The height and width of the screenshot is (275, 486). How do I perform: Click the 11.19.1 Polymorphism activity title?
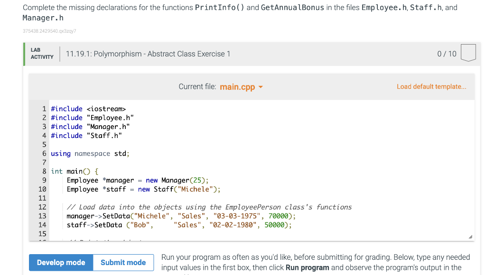tap(147, 54)
